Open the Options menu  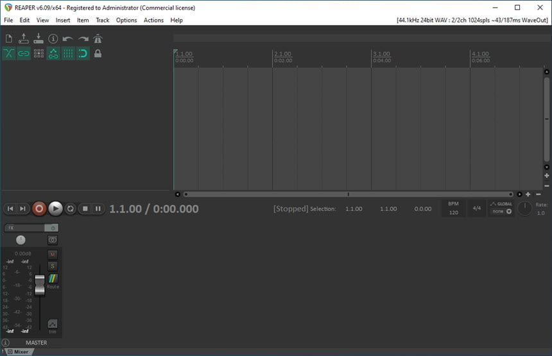tap(126, 20)
